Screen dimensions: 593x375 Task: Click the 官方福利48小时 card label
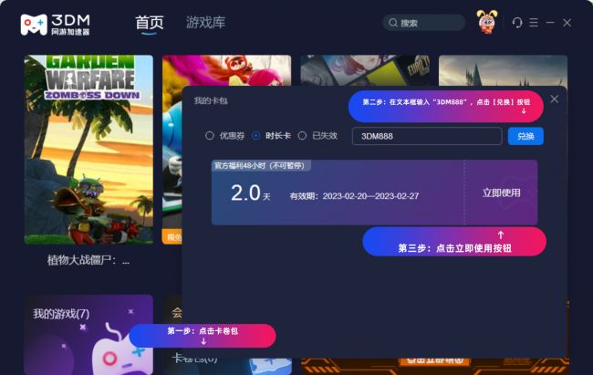pyautogui.click(x=261, y=166)
